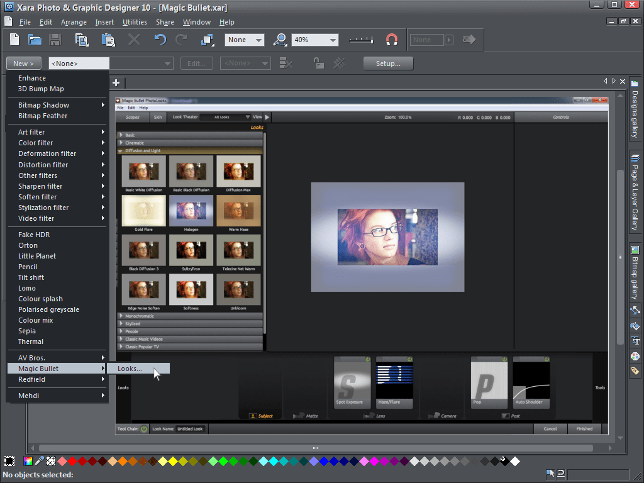Choose Fake HDR effect
The image size is (644, 483).
click(x=57, y=235)
